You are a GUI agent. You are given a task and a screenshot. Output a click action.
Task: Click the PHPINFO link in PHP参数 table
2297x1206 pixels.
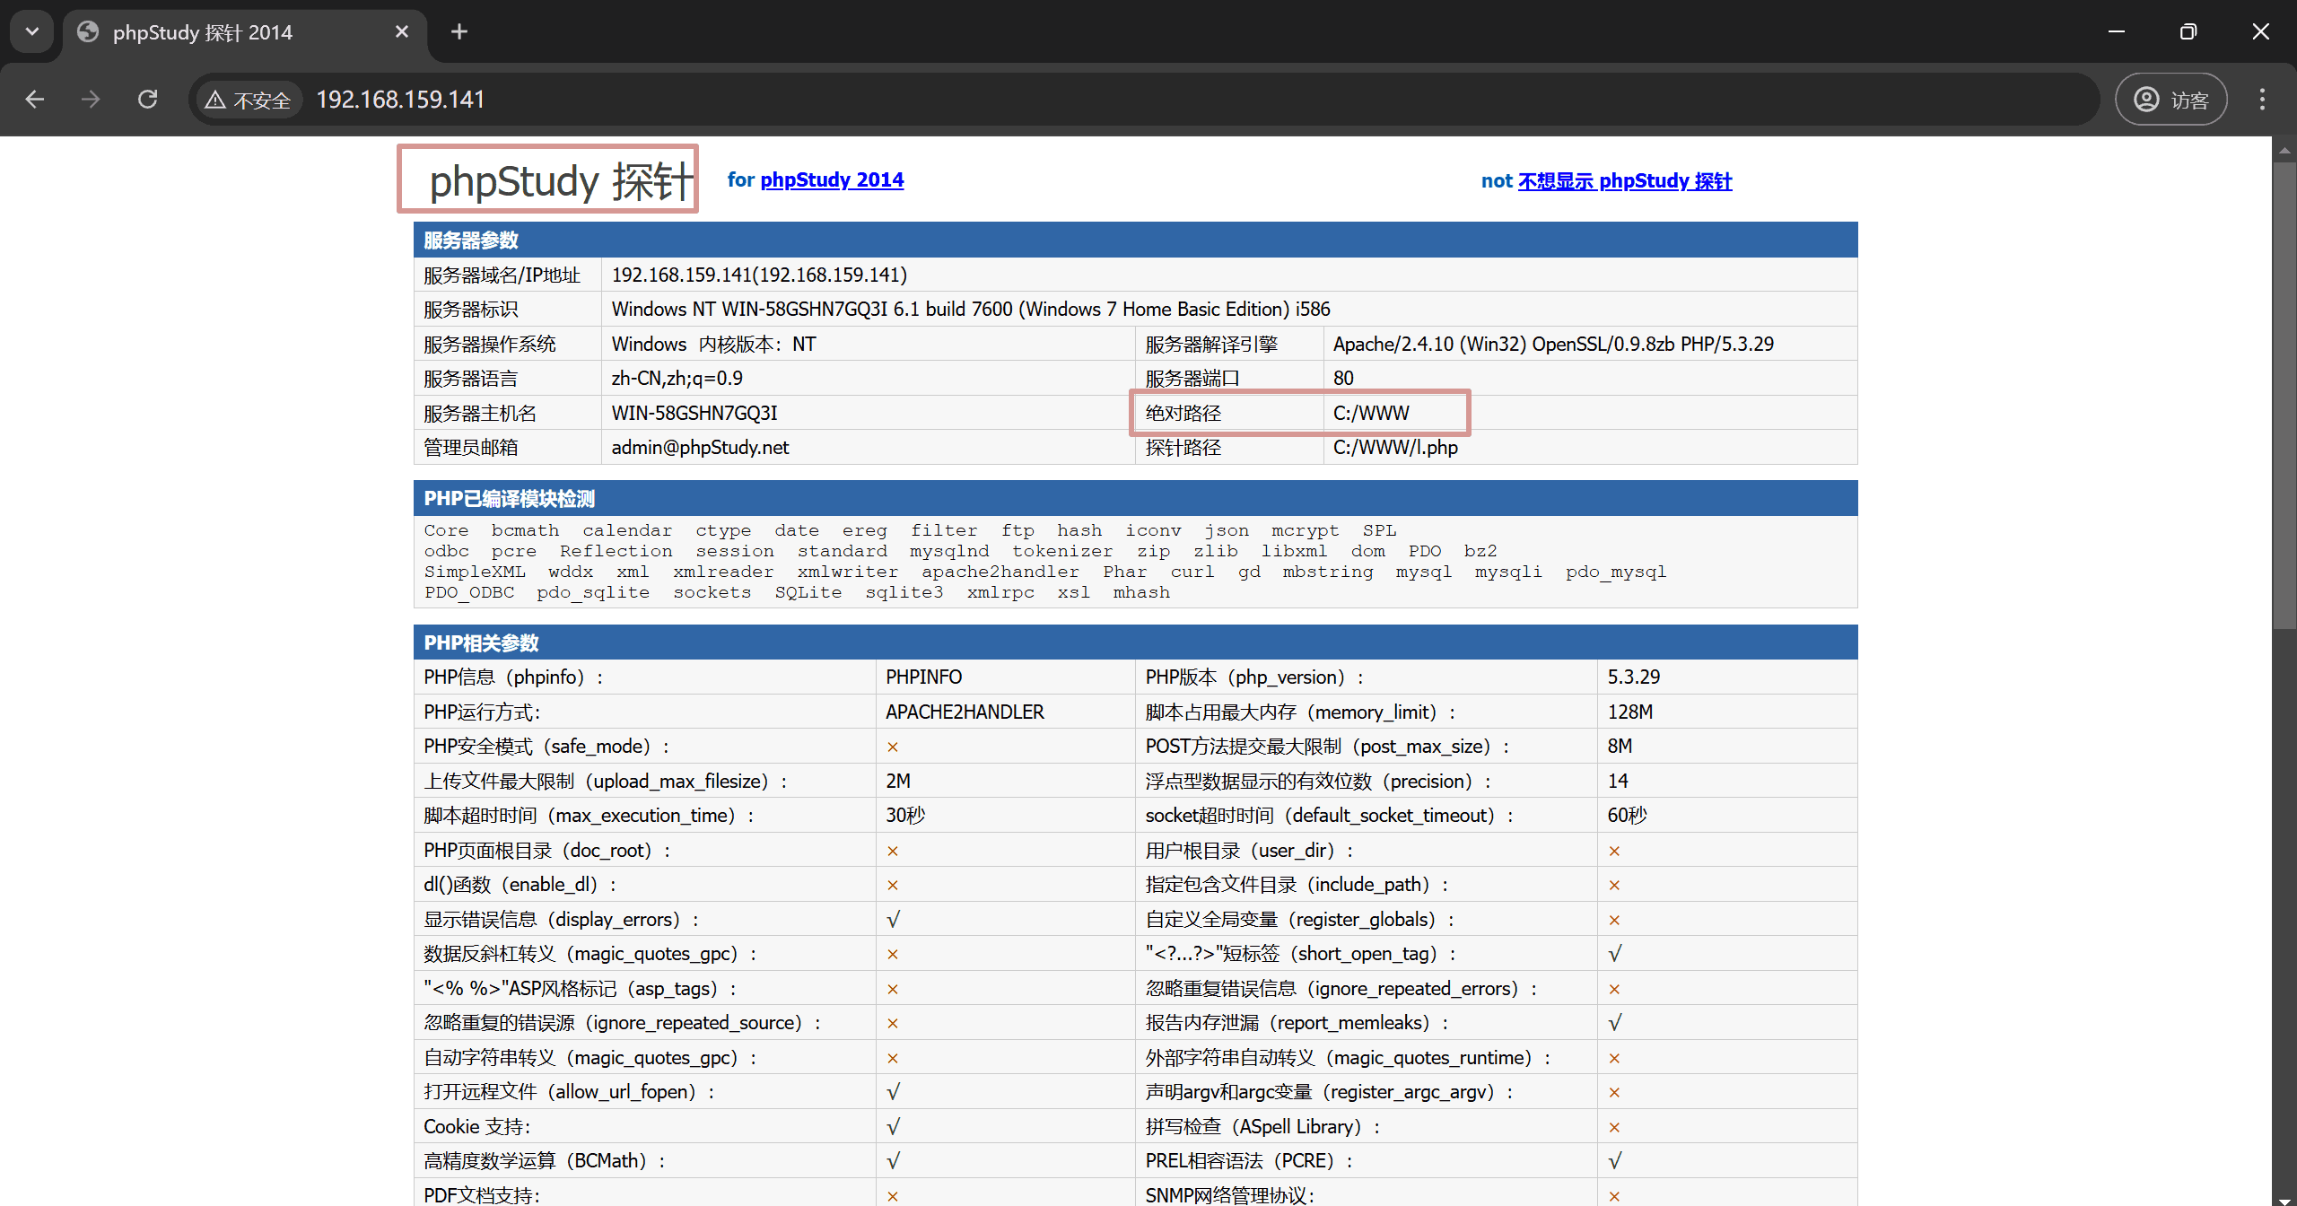click(x=923, y=677)
